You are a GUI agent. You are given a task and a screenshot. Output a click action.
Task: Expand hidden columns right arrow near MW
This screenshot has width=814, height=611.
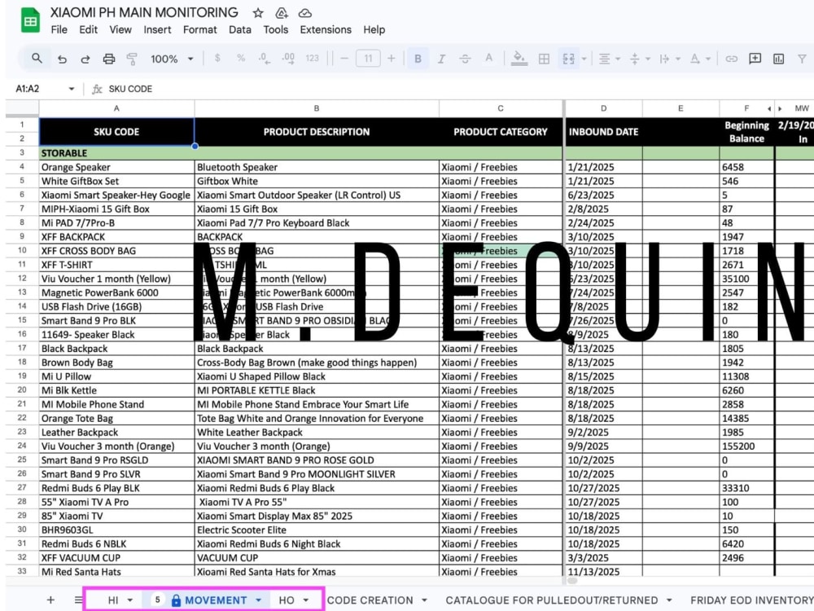click(780, 108)
